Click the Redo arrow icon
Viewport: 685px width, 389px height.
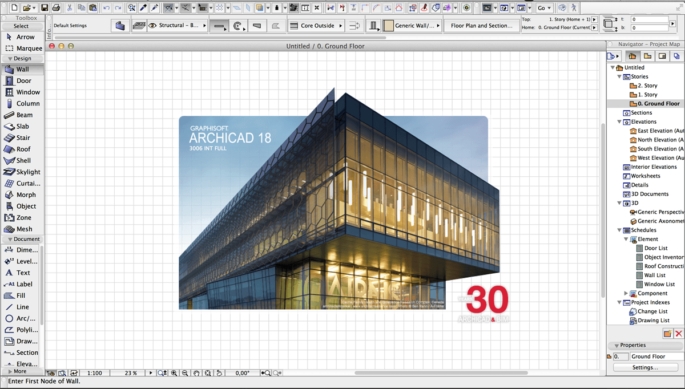point(118,8)
